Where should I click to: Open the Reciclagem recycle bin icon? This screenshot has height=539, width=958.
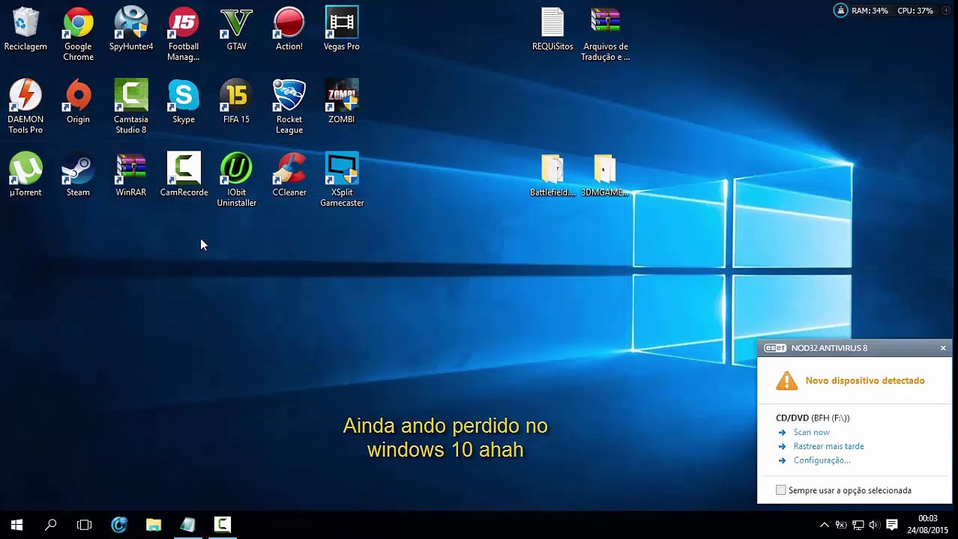[25, 30]
